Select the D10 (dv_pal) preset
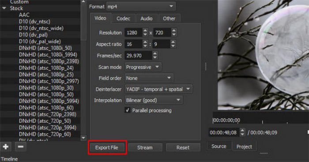This screenshot has width=309, height=162. tap(33, 35)
